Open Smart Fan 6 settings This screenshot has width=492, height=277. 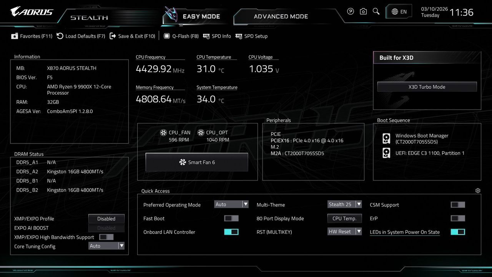point(197,162)
